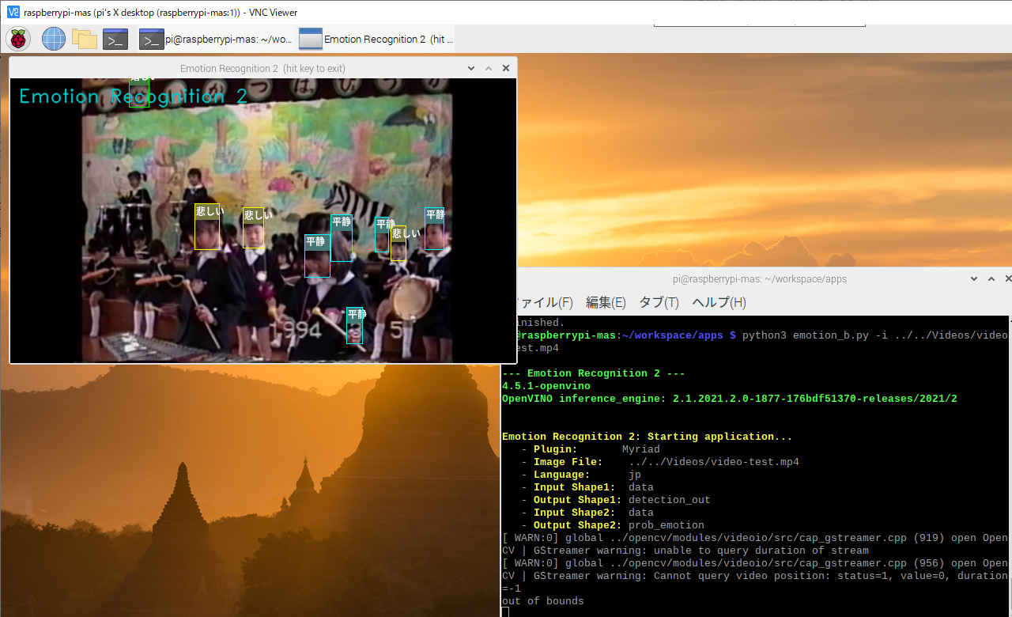The height and width of the screenshot is (617, 1012).
Task: Open the file manager folder icon
Action: point(84,39)
